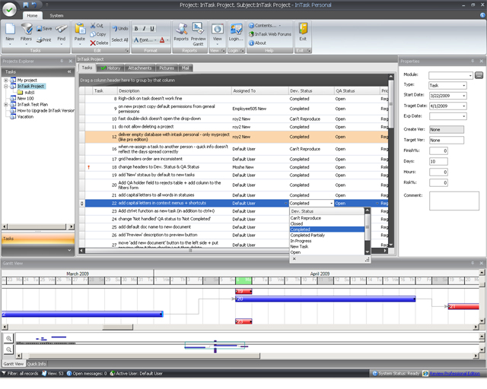Delete using the red X icon
The height and width of the screenshot is (389, 487).
coord(99,43)
